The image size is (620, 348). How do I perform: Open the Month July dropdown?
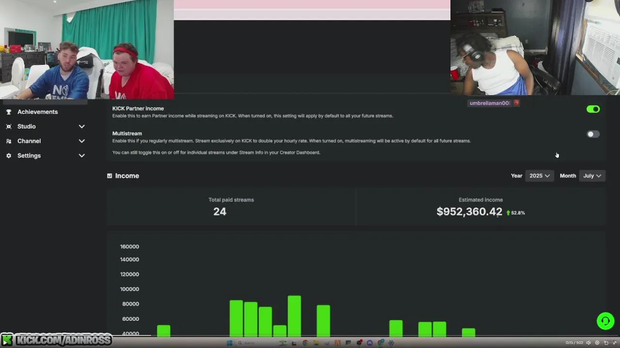592,176
